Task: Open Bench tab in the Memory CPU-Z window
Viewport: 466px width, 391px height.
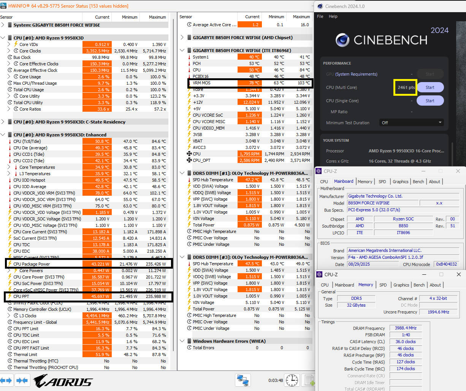Action: pyautogui.click(x=419, y=285)
